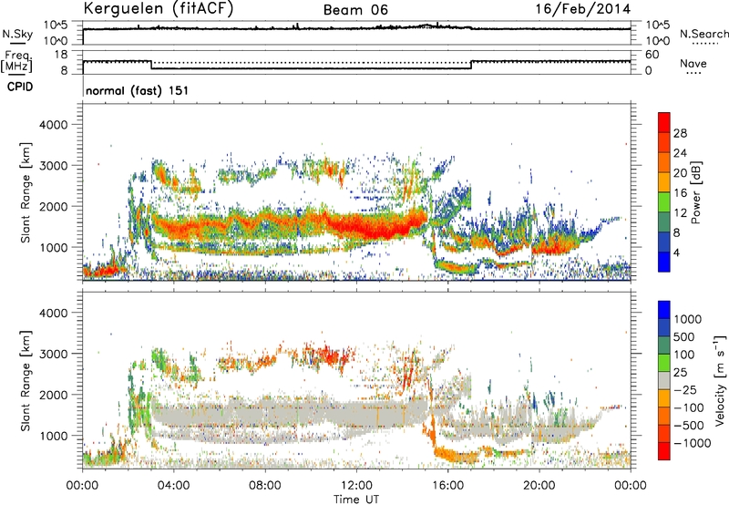This screenshot has height=505, width=729.
Task: Click the 'N.Search' legend label
Action: [703, 34]
